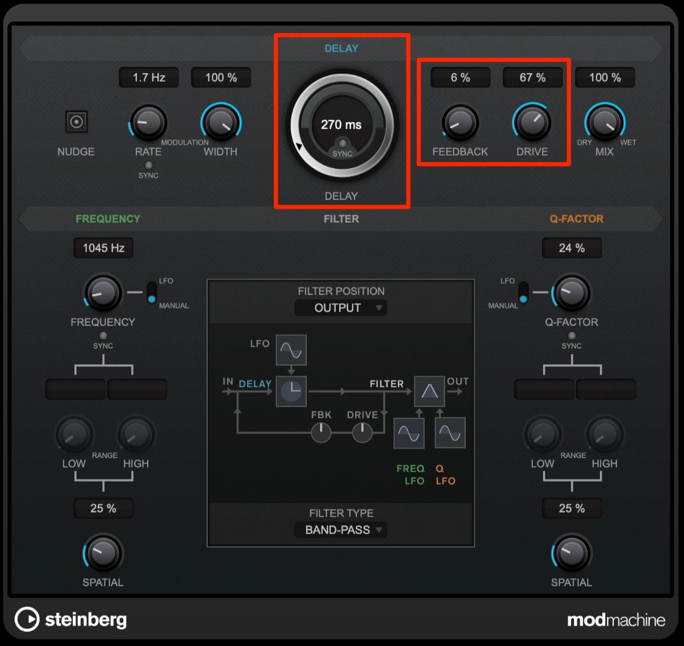Click the 100 % width value field
The width and height of the screenshot is (684, 646).
click(221, 77)
